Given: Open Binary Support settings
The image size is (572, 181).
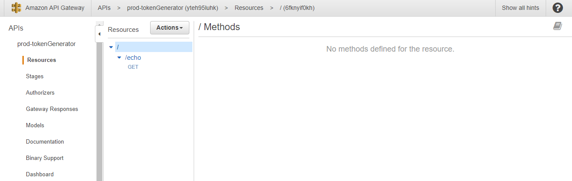Looking at the screenshot, I should (x=44, y=158).
